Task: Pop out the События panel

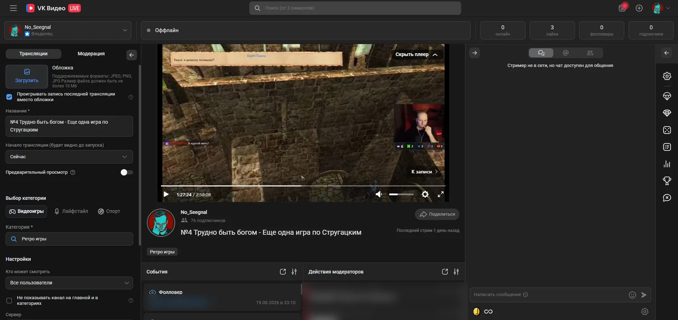Action: (x=283, y=272)
